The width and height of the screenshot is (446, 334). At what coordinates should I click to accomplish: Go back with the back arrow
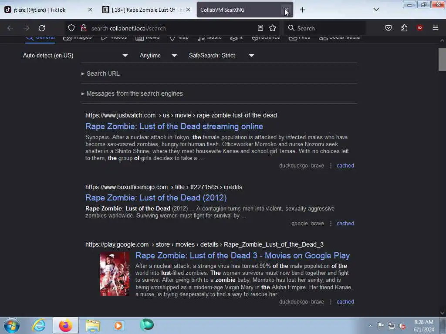(10, 28)
